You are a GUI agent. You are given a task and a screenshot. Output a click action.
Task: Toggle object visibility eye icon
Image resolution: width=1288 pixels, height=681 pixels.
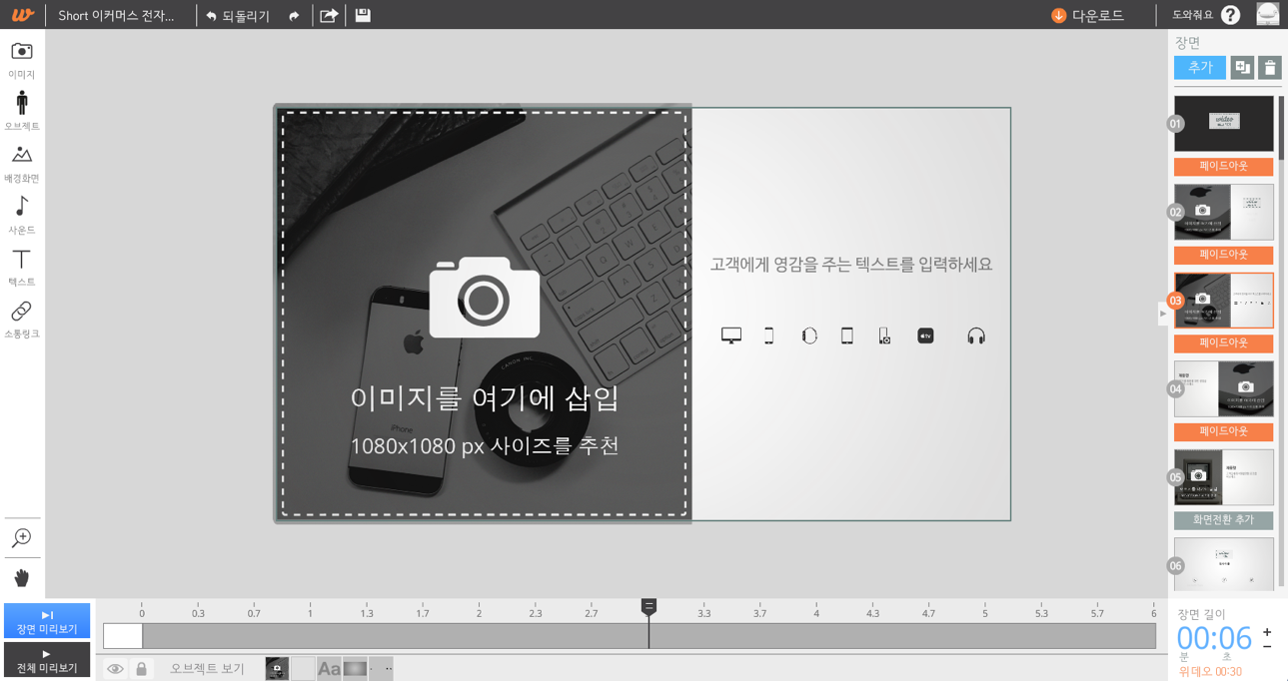tap(115, 669)
